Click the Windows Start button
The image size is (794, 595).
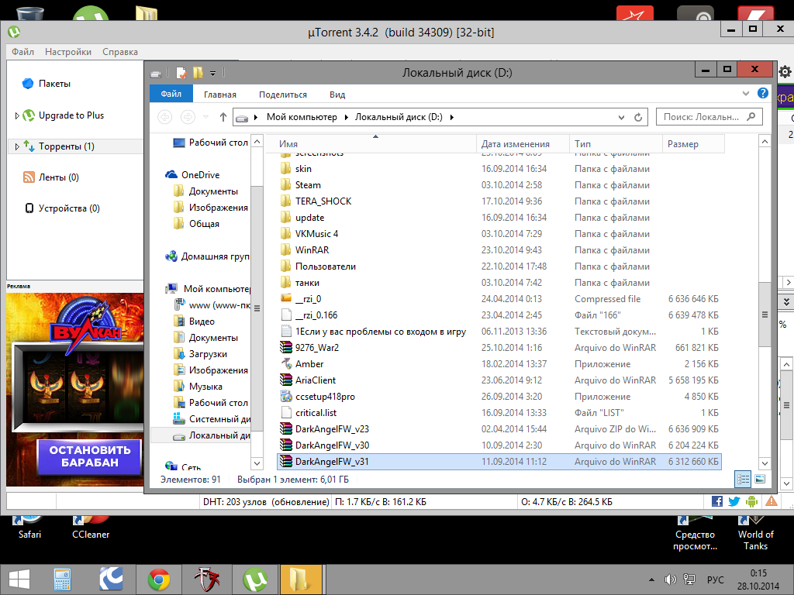coord(19,580)
